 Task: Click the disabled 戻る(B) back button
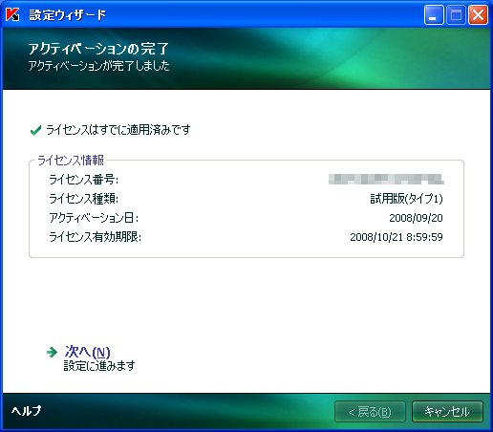(370, 412)
